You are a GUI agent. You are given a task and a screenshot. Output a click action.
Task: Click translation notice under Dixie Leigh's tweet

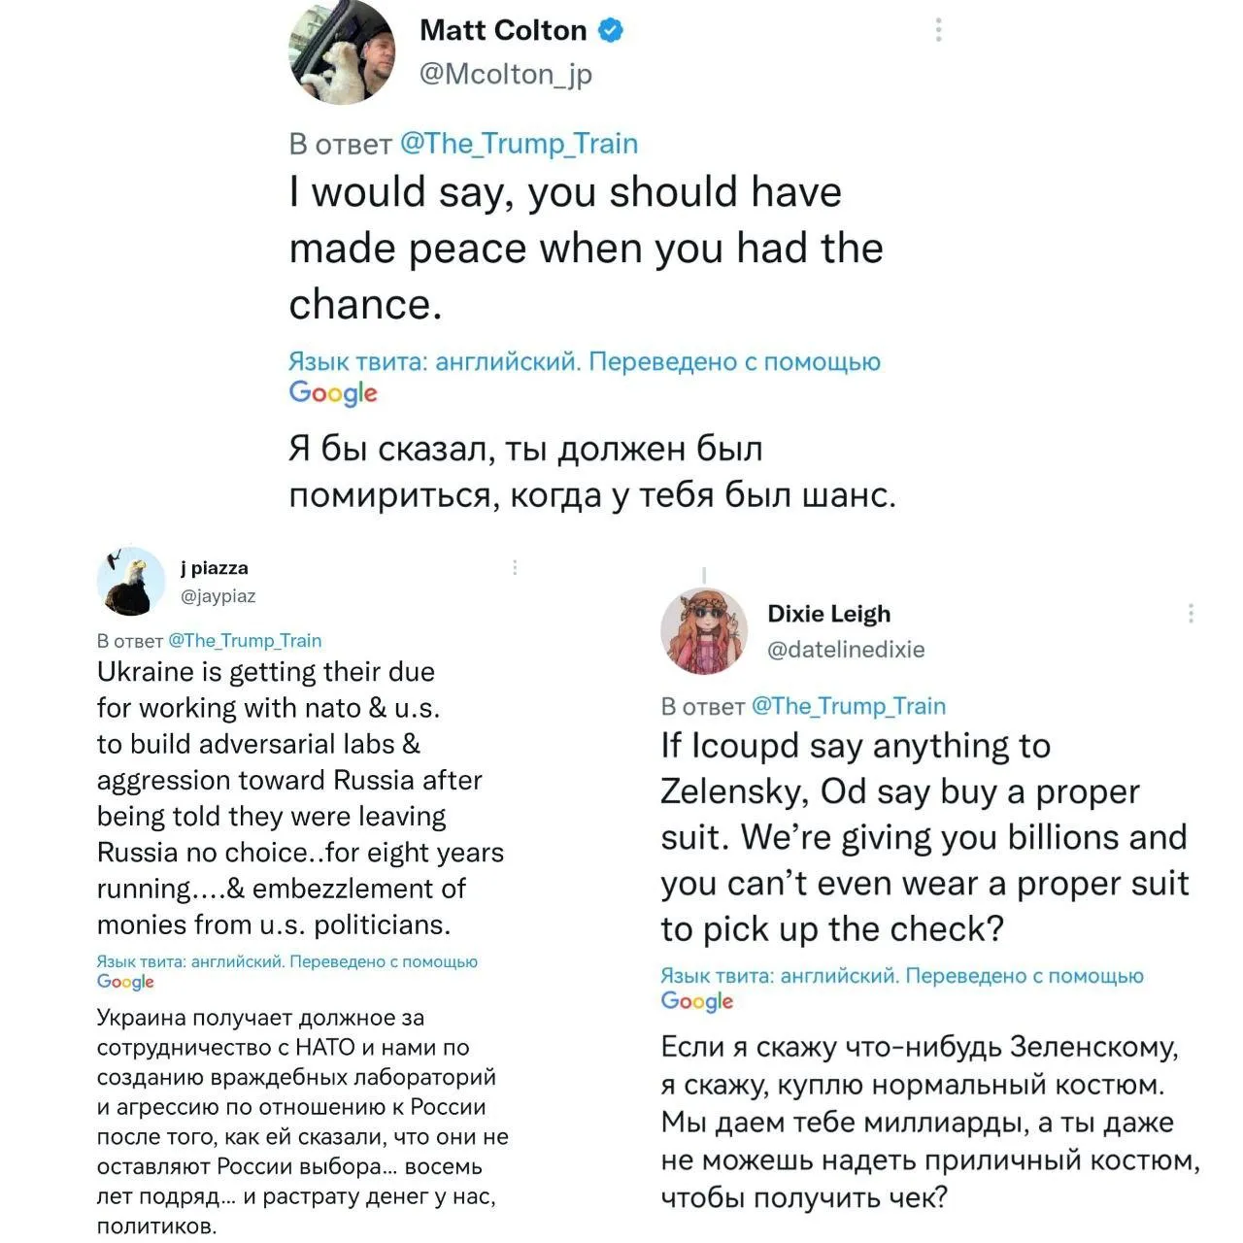point(902,976)
